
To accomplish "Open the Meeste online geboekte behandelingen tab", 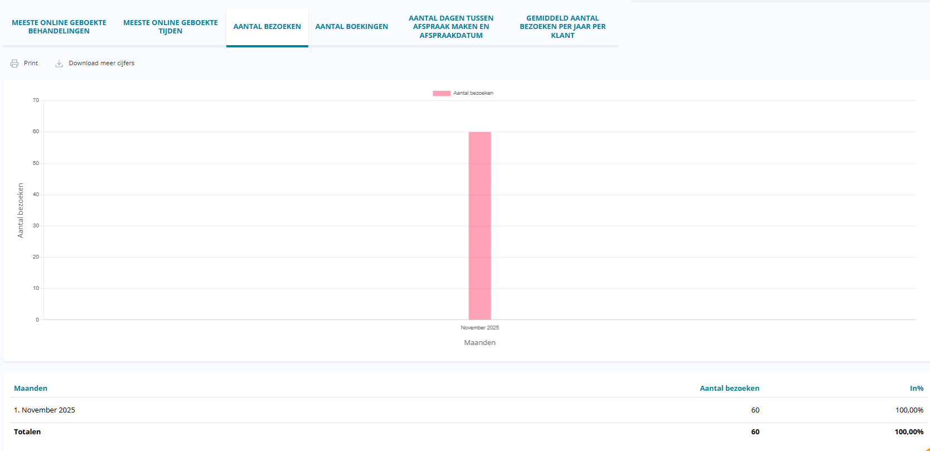I will coord(59,27).
